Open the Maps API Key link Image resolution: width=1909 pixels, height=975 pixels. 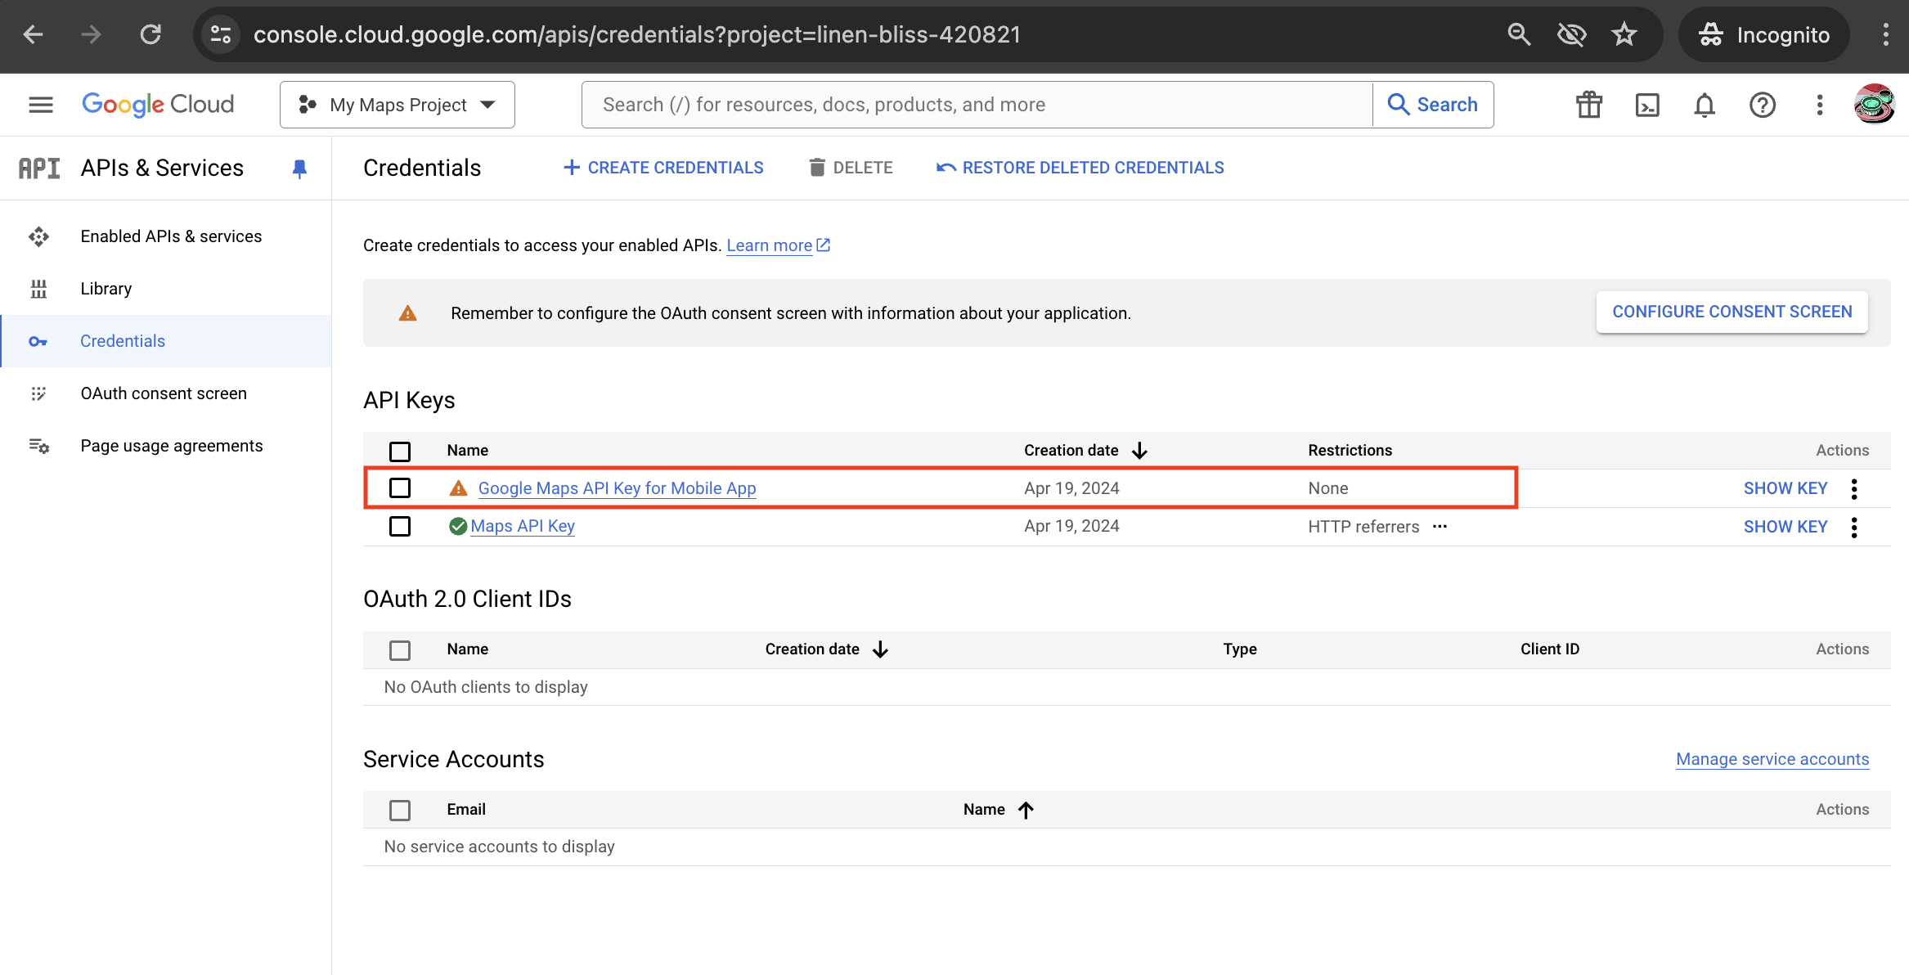coord(523,526)
